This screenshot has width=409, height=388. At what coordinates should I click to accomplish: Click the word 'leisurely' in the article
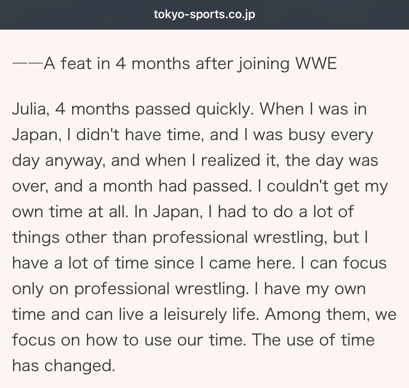pos(195,314)
